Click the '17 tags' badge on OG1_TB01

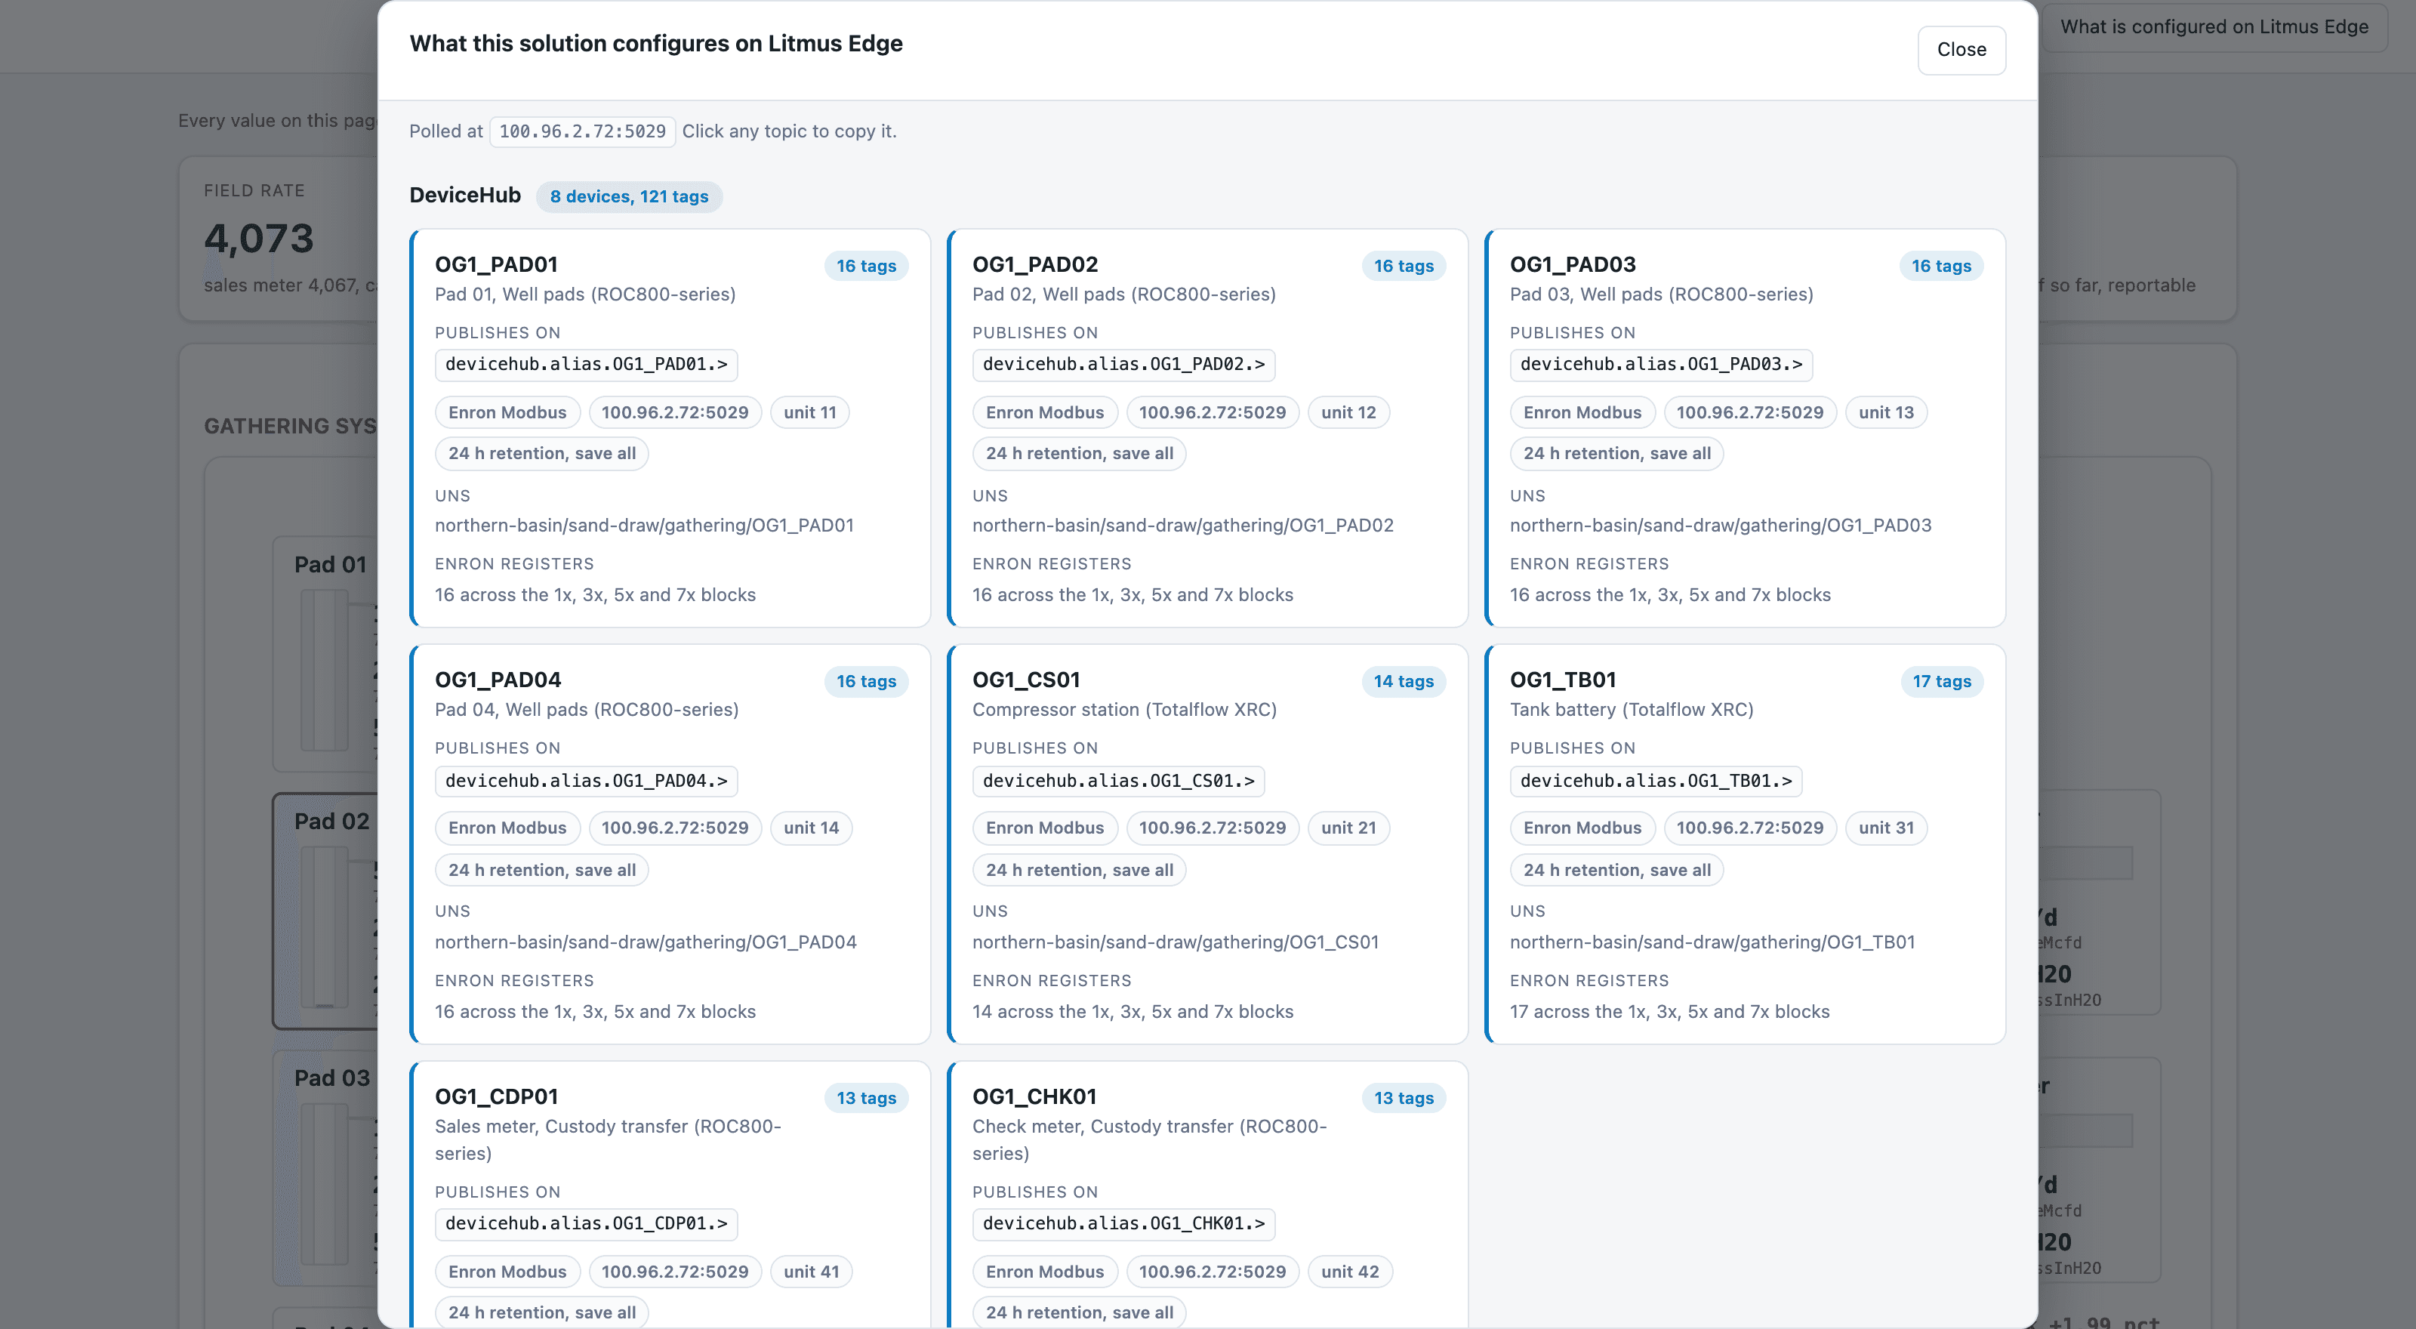pos(1941,681)
